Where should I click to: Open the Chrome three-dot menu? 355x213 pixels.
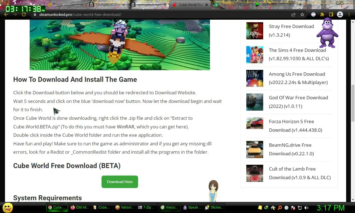pos(349,14)
